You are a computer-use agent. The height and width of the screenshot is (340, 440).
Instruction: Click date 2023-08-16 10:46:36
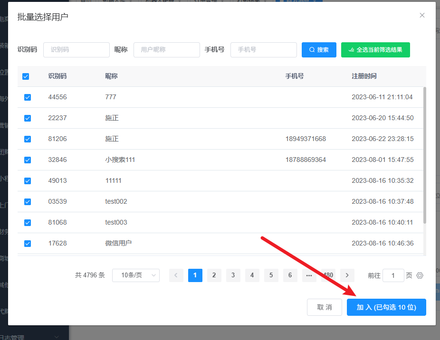[x=383, y=243]
